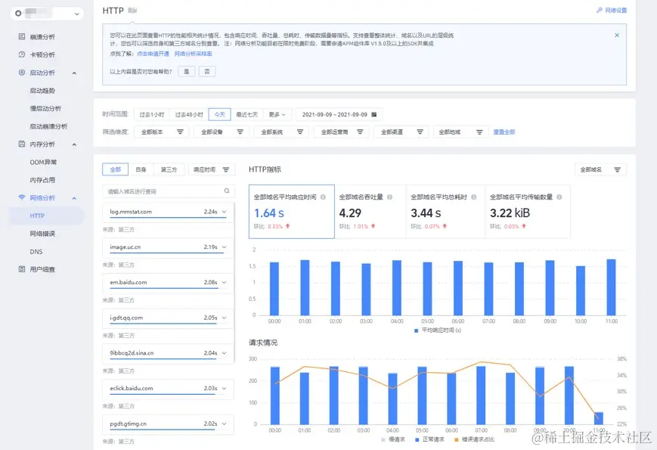Viewport: 657px width, 450px height.
Task: Open the 全部域名 dropdown in HTTP指标
Action: [600, 169]
